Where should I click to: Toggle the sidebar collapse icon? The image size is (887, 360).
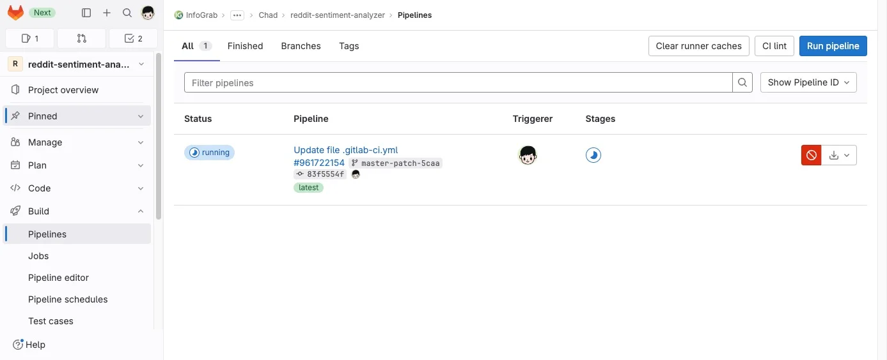(x=86, y=13)
